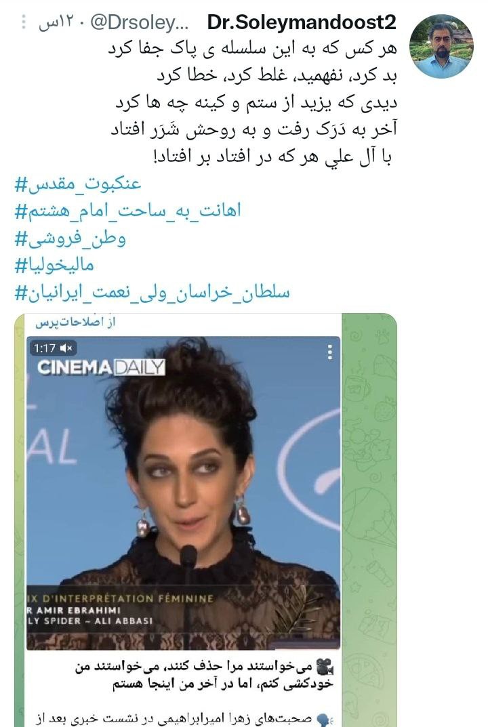488x727 pixels.
Task: Click the camera emoji in caption
Action: (325, 667)
